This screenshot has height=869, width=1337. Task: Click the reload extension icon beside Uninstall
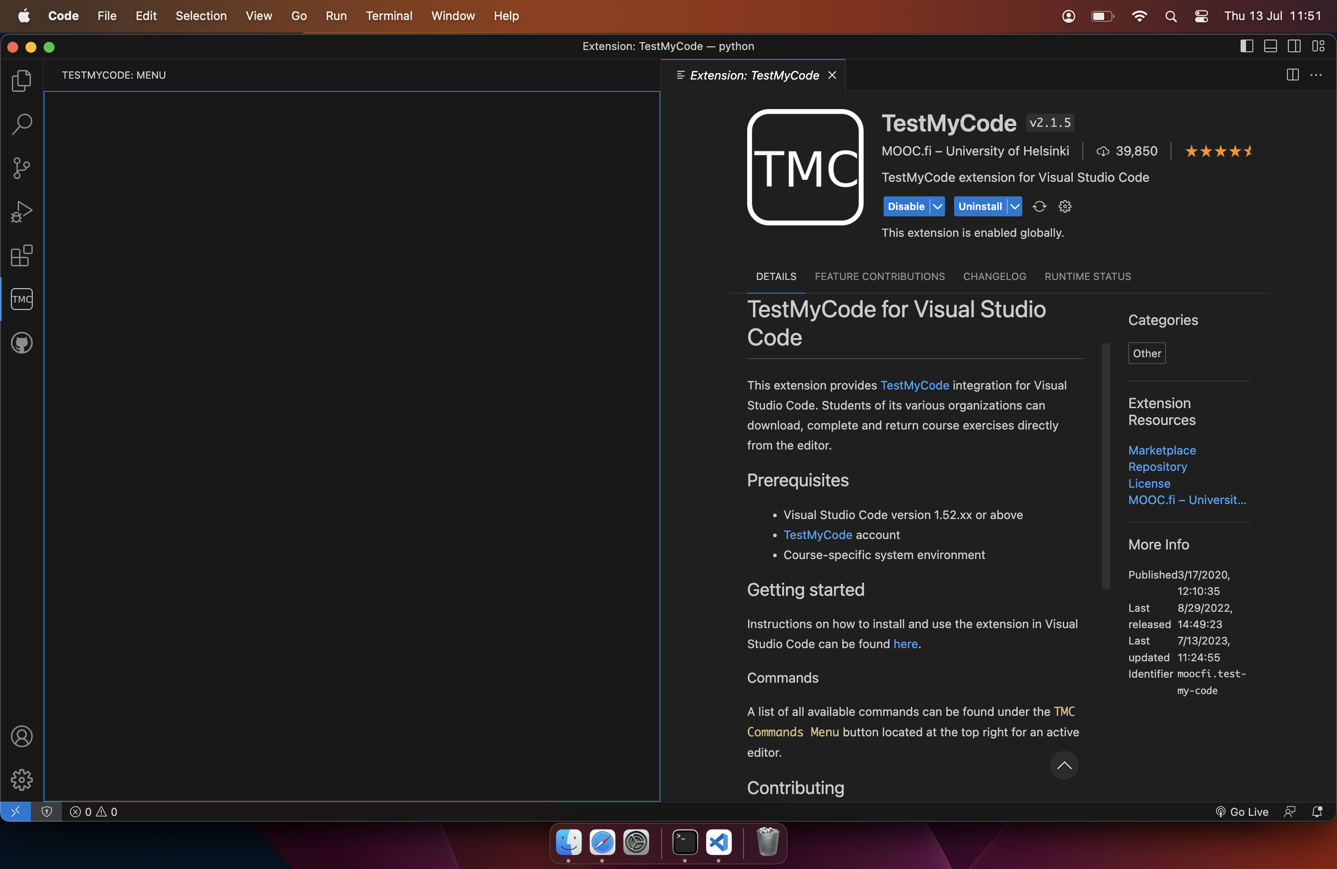pyautogui.click(x=1039, y=207)
